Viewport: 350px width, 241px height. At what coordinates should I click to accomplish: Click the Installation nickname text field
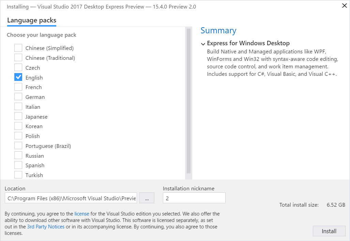[194, 198]
